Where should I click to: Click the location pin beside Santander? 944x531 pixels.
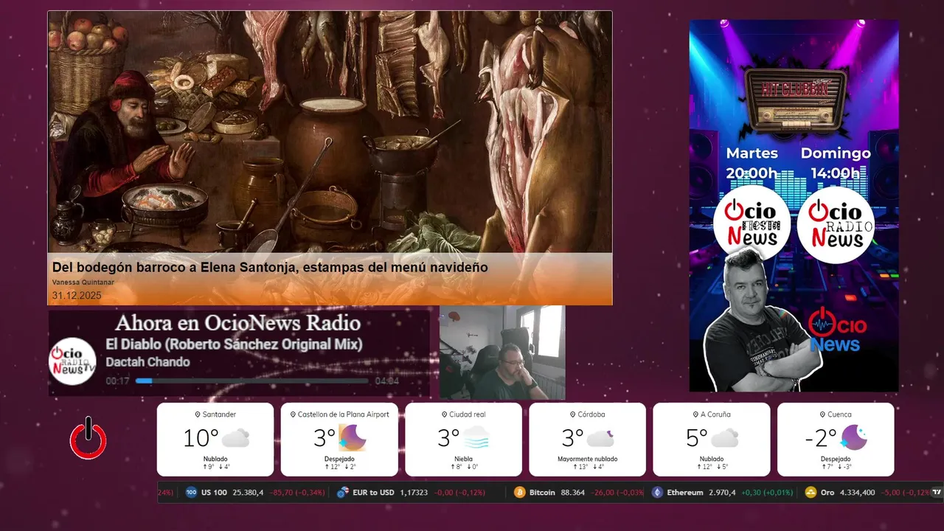point(198,414)
